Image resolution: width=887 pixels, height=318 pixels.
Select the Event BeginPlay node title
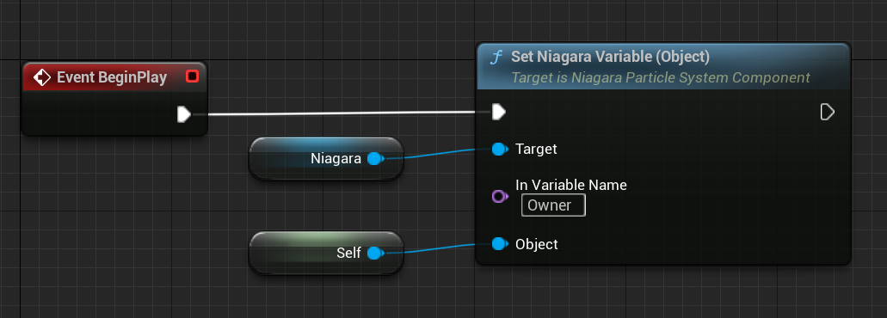click(112, 77)
